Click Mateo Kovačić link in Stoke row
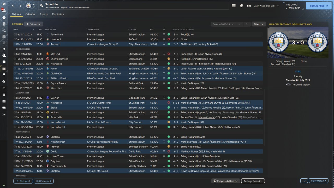Image resolution: width=334 pixels, height=188 pixels. 213,108
